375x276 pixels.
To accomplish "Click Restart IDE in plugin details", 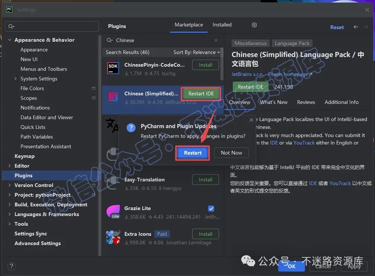I will [x=250, y=87].
